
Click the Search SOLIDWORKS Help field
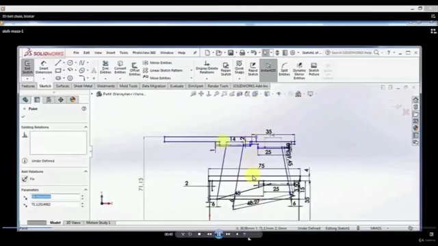[351, 53]
